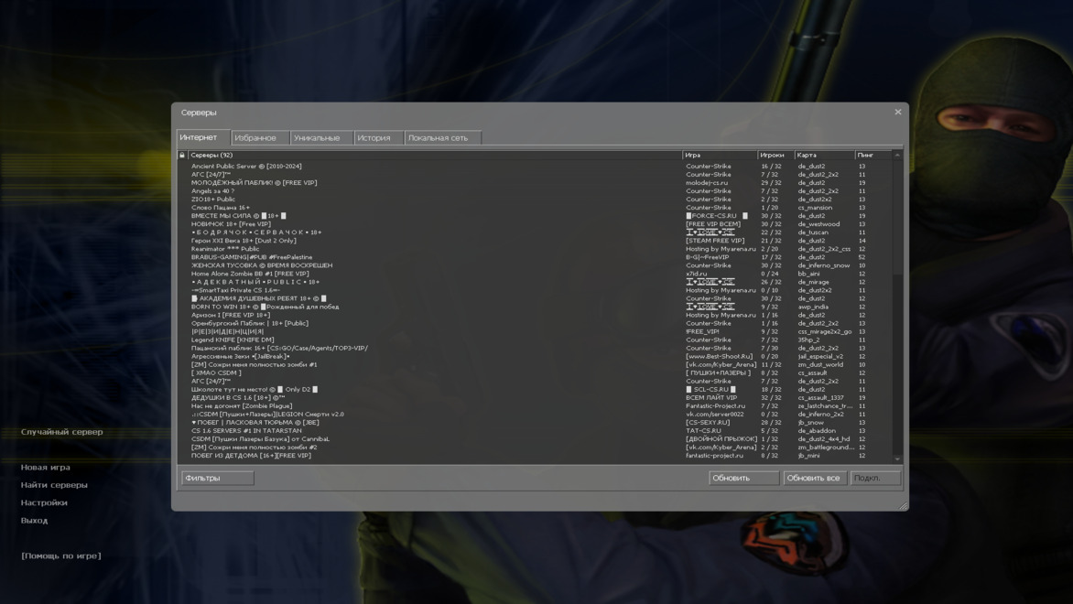The width and height of the screenshot is (1073, 604).
Task: Switch to the Избранное tab
Action: (255, 138)
